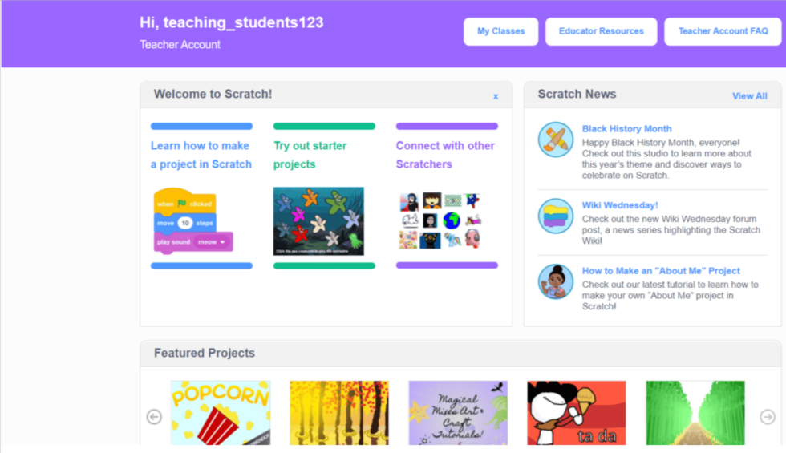The width and height of the screenshot is (786, 453).
Task: Open the Magical Mixes Art Craft Tutorials thumbnail
Action: 458,413
